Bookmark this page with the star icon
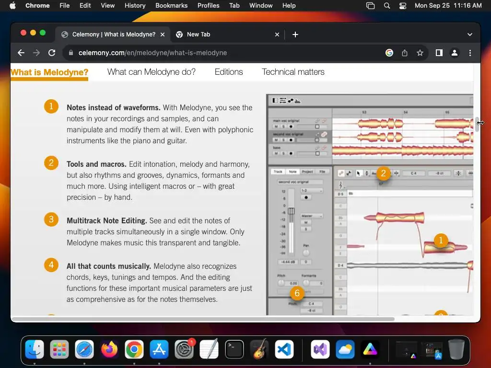 (420, 53)
